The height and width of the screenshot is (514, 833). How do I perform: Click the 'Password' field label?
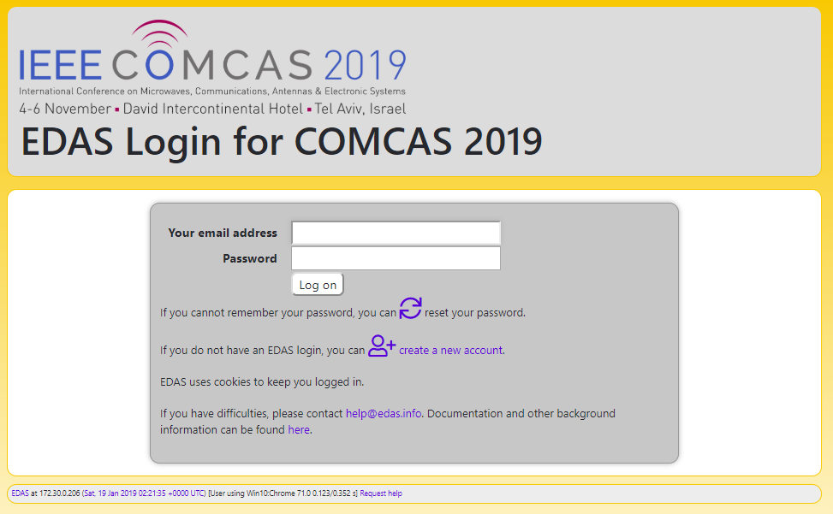click(x=250, y=258)
